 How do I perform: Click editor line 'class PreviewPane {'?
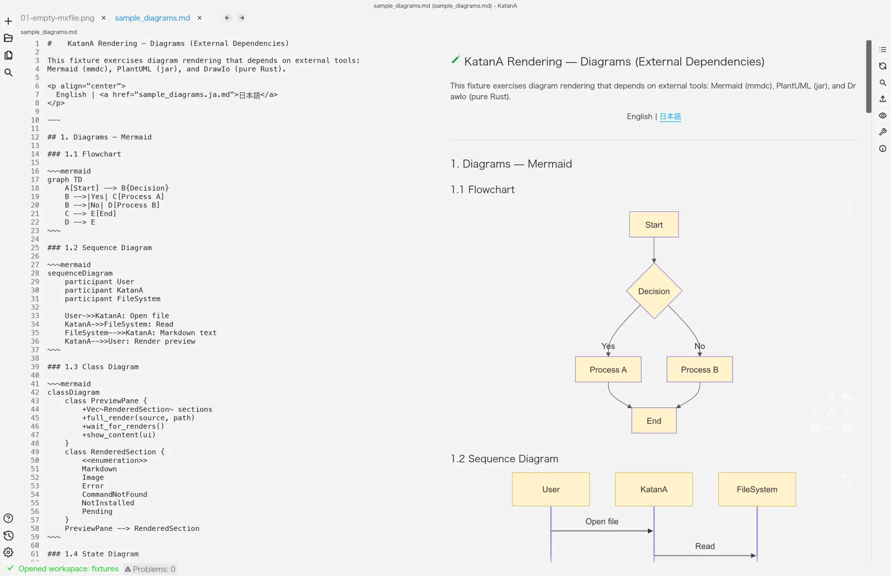(x=106, y=401)
